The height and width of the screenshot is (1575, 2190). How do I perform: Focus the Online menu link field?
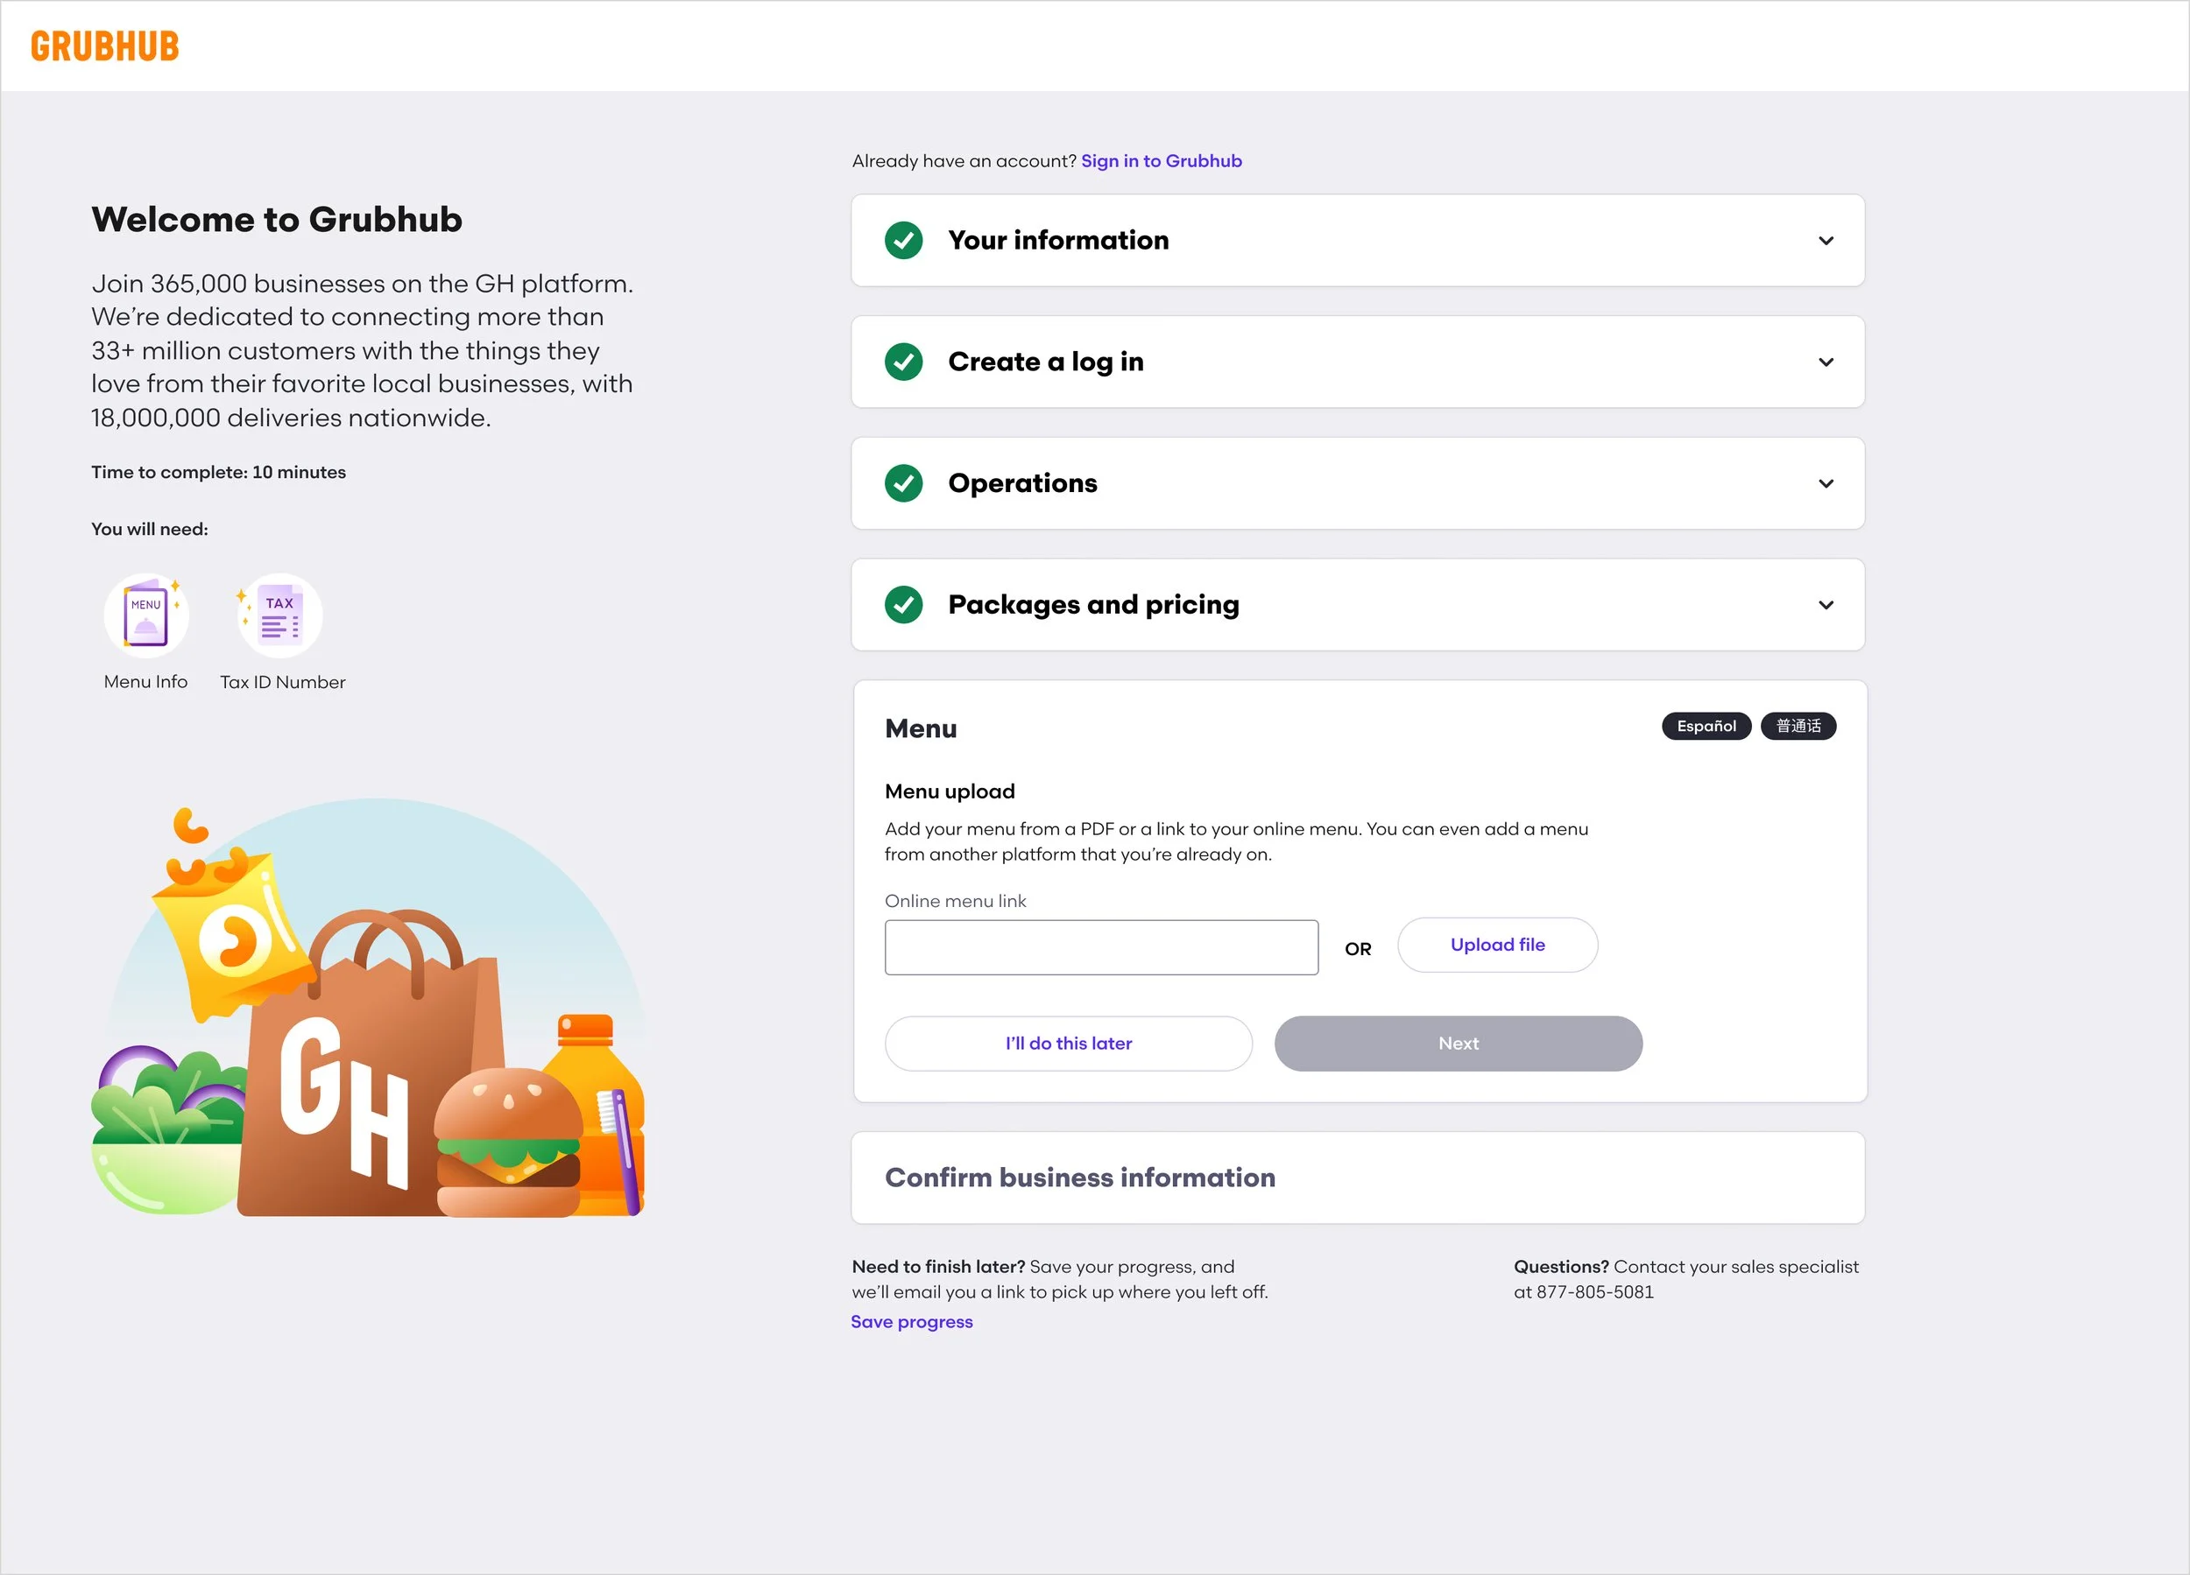click(1101, 947)
